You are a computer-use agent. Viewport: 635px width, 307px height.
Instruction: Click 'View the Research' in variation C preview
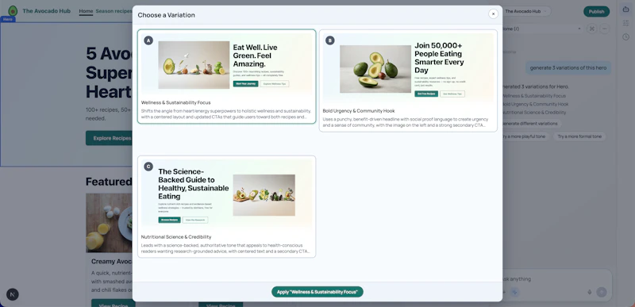coord(195,220)
